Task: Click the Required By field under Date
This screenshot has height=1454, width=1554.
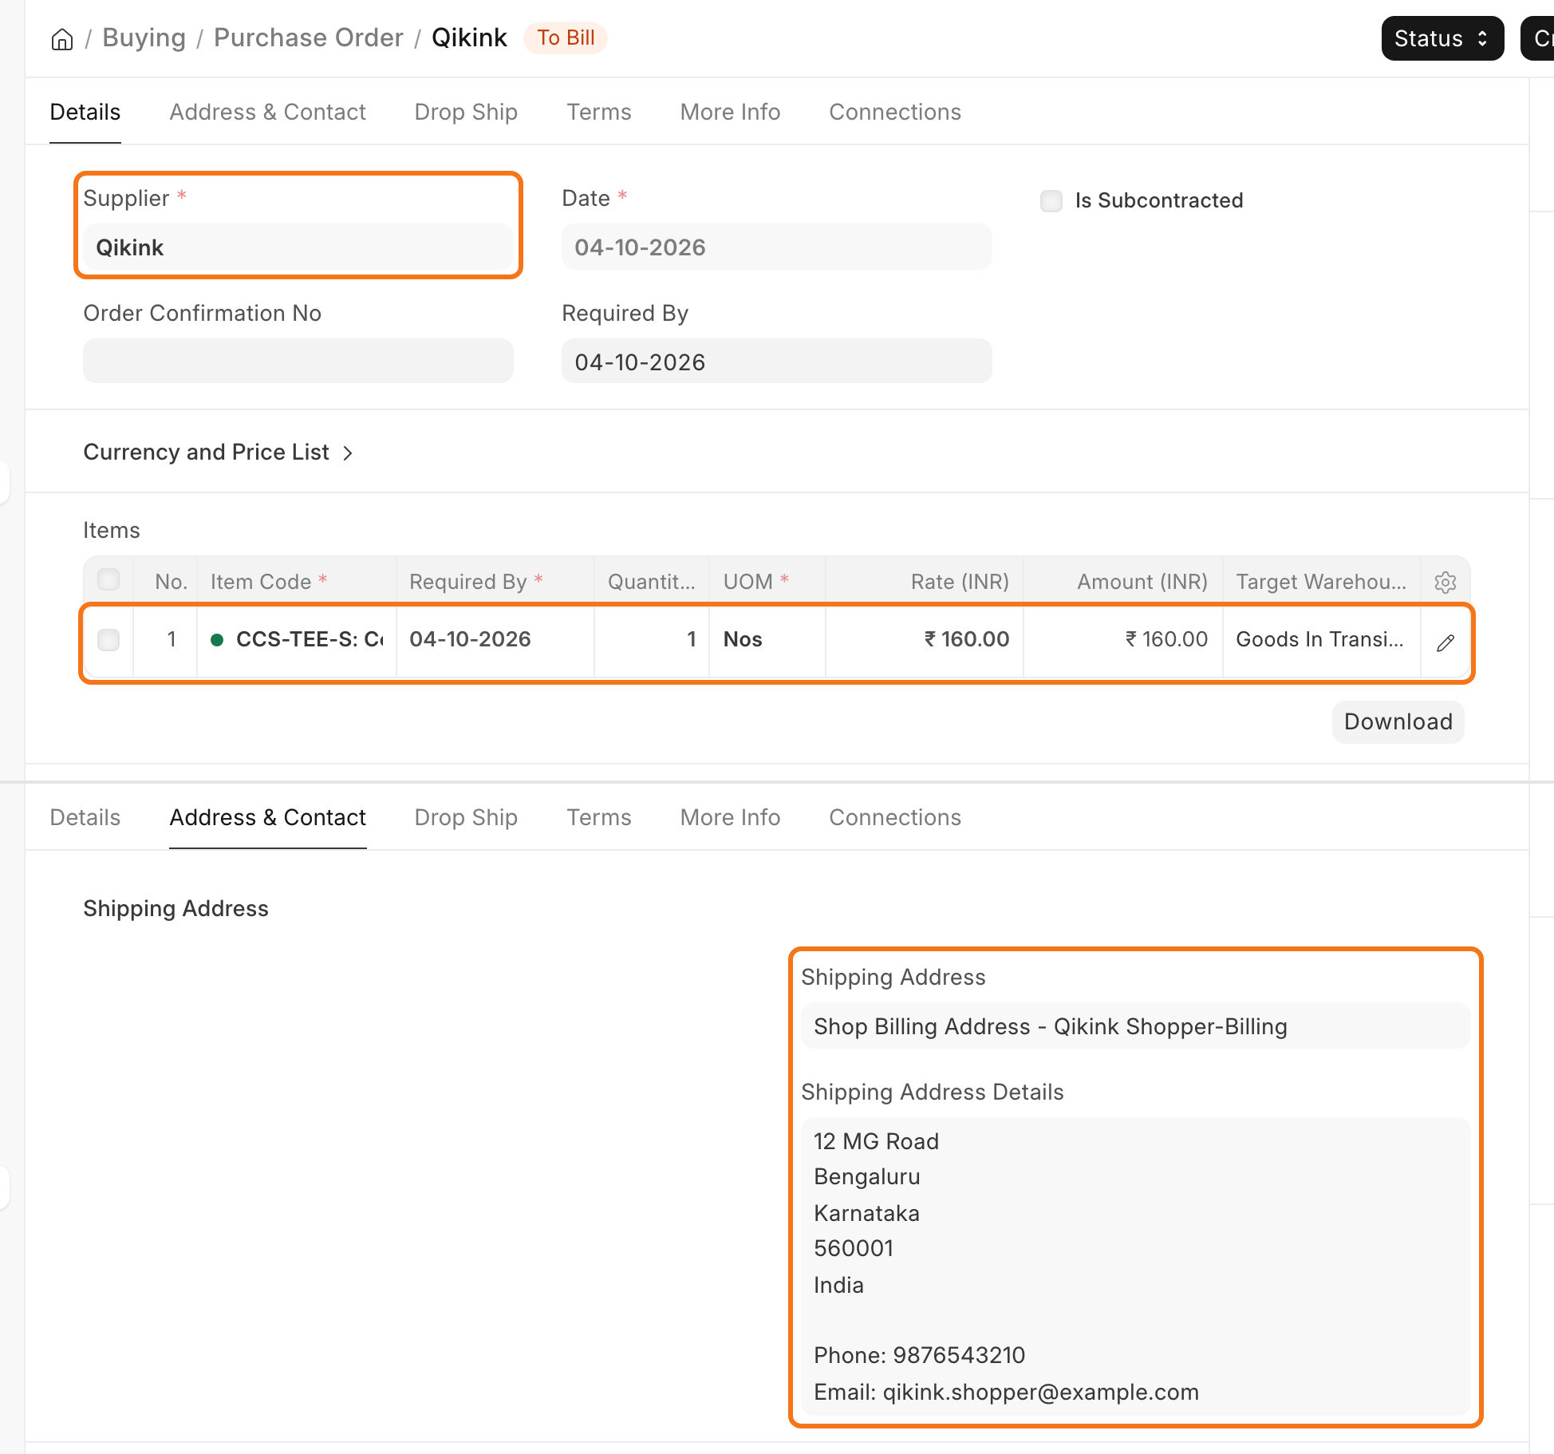Action: pos(777,361)
